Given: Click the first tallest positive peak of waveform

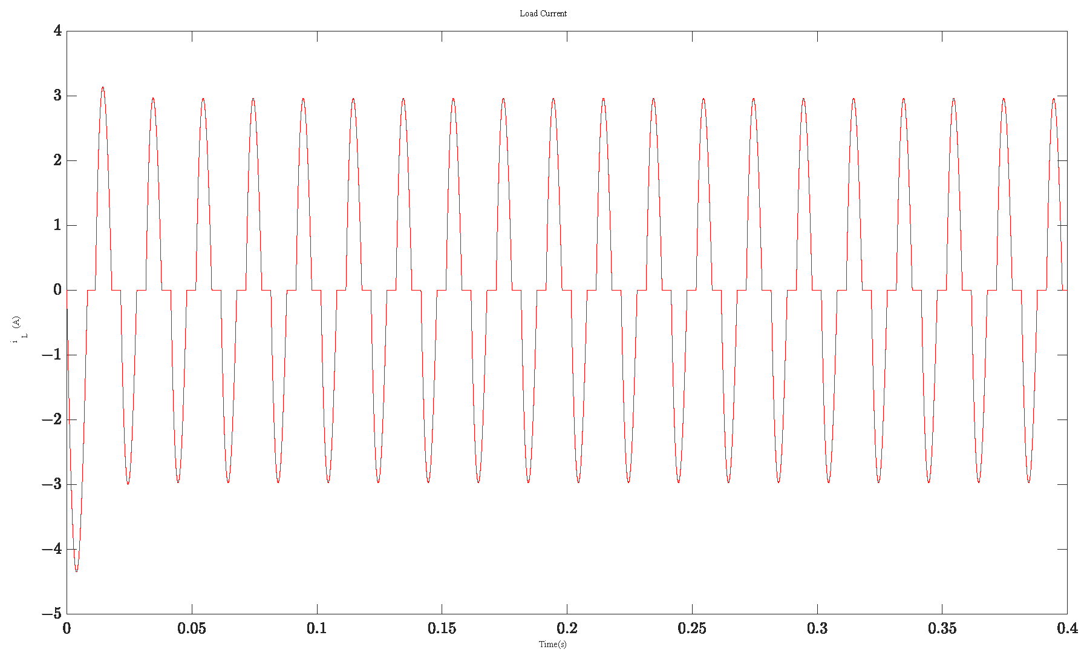Looking at the screenshot, I should [103, 88].
